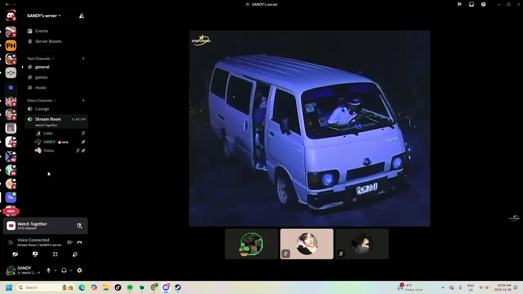523x294 pixels.
Task: Select user SANDY in Stream Room
Action: pyautogui.click(x=60, y=142)
